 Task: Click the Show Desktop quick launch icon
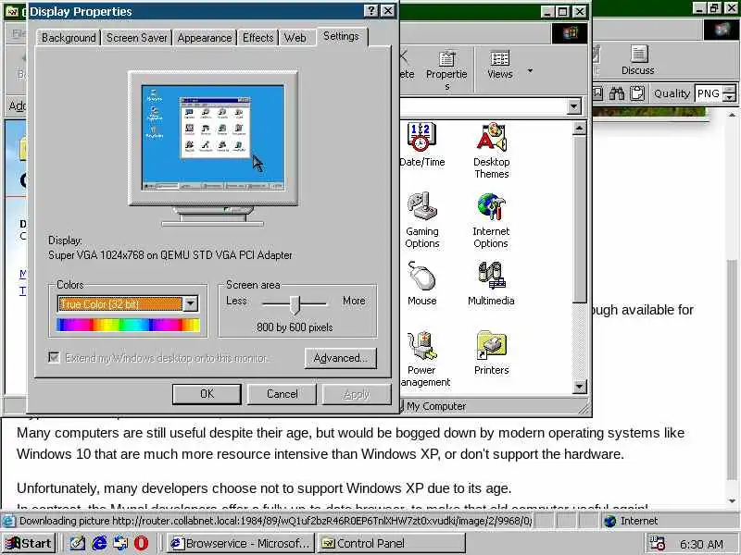click(x=78, y=543)
